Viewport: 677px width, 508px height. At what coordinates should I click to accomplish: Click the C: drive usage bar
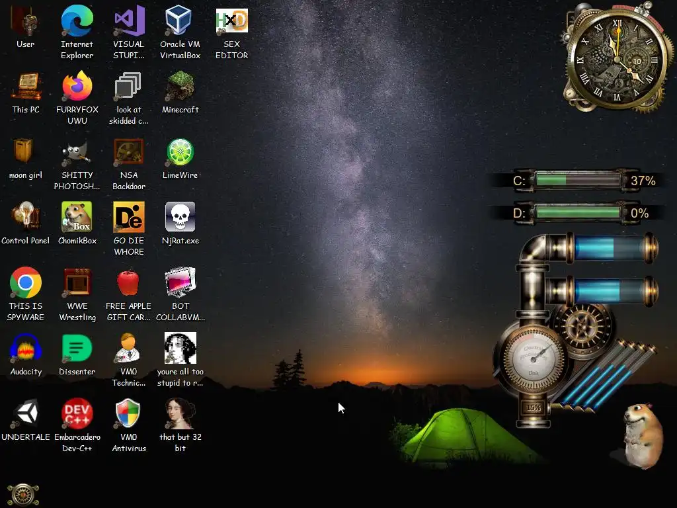(578, 180)
